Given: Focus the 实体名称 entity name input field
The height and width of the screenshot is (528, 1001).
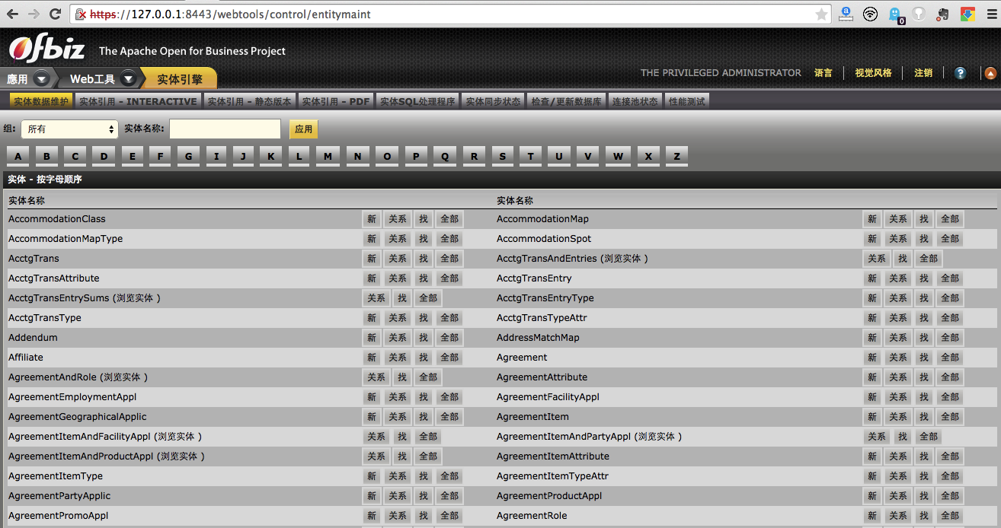Looking at the screenshot, I should (x=225, y=129).
